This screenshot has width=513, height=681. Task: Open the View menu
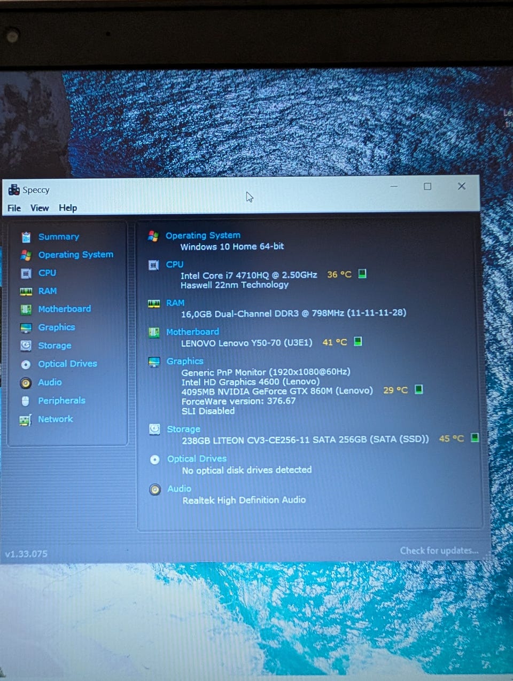pos(40,208)
